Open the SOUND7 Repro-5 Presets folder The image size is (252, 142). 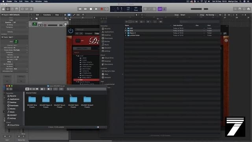46,102
